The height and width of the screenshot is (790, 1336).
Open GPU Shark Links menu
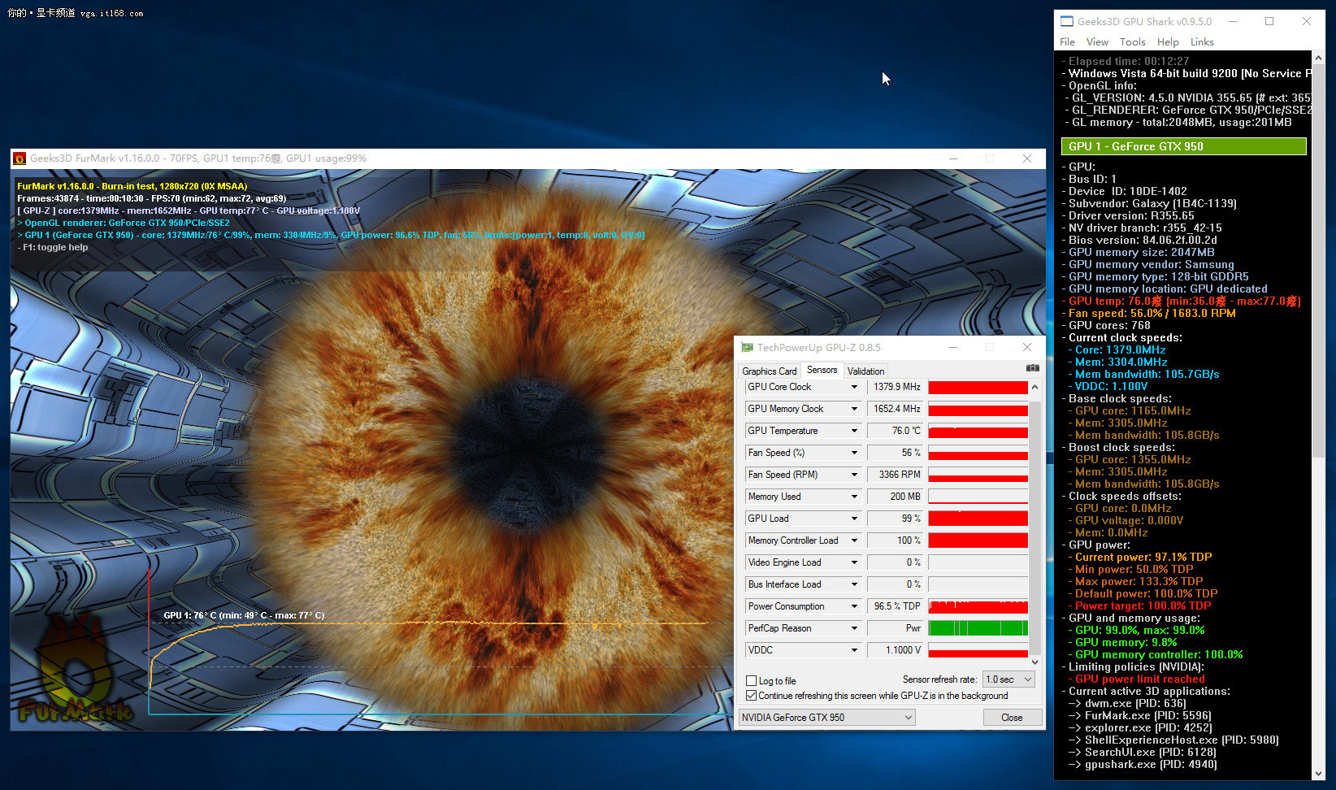(x=1202, y=42)
